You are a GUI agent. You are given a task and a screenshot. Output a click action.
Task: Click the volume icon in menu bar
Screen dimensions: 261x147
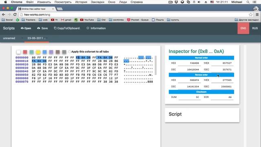pos(199,2)
